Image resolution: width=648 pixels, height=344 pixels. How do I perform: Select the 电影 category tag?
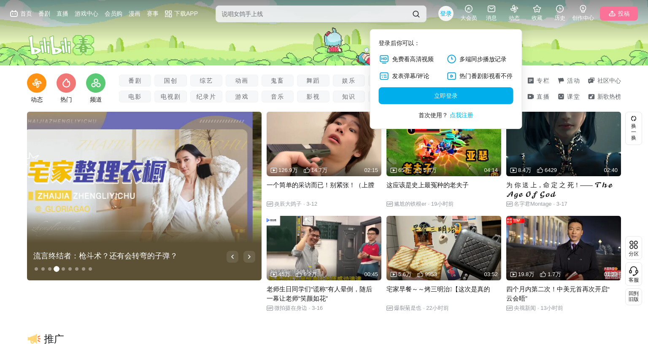point(135,97)
